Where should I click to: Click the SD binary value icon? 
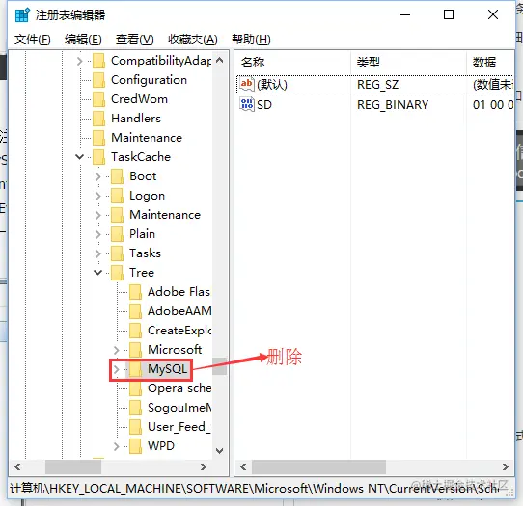pyautogui.click(x=247, y=105)
